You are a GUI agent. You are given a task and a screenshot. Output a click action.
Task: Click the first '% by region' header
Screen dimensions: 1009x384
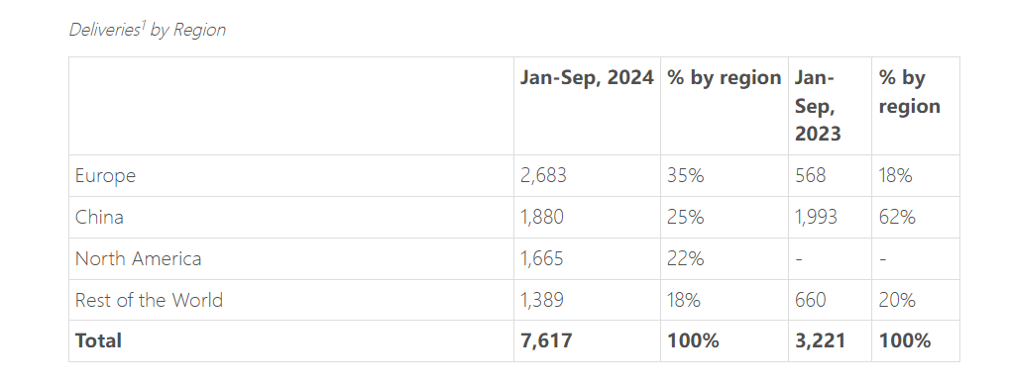[724, 78]
